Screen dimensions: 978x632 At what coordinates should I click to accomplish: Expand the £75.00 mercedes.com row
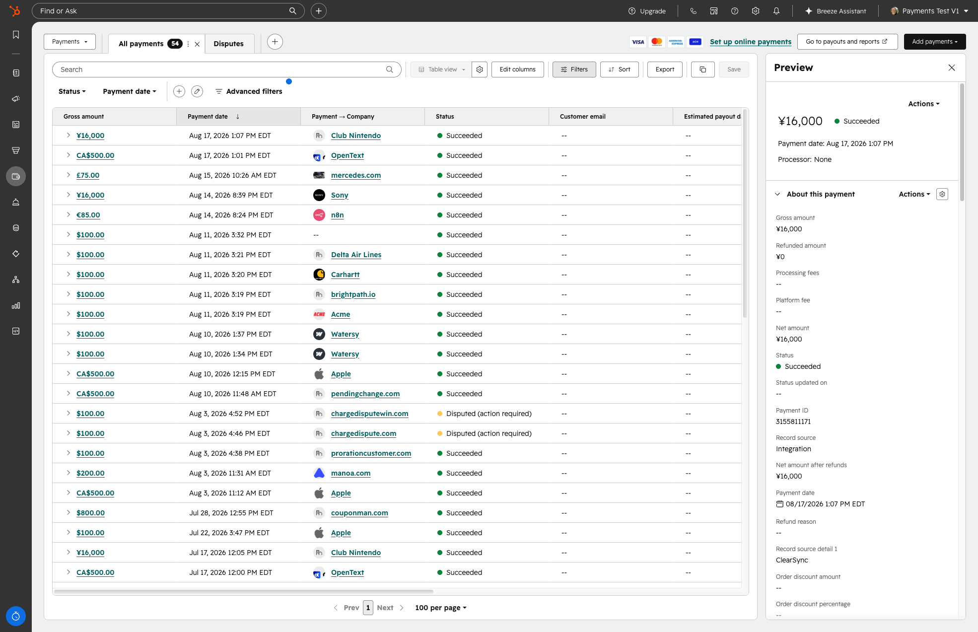click(x=68, y=175)
